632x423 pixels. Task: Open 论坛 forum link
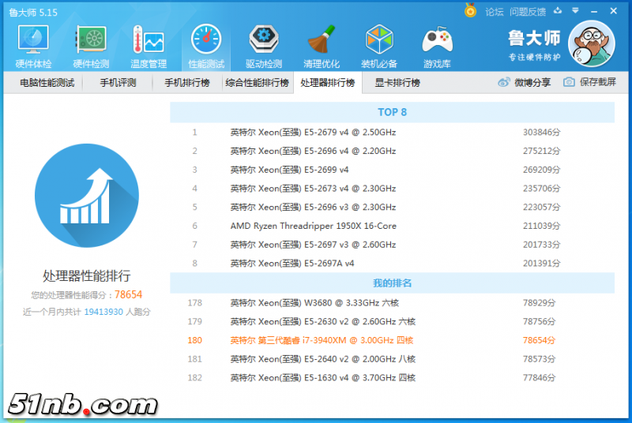pyautogui.click(x=495, y=12)
